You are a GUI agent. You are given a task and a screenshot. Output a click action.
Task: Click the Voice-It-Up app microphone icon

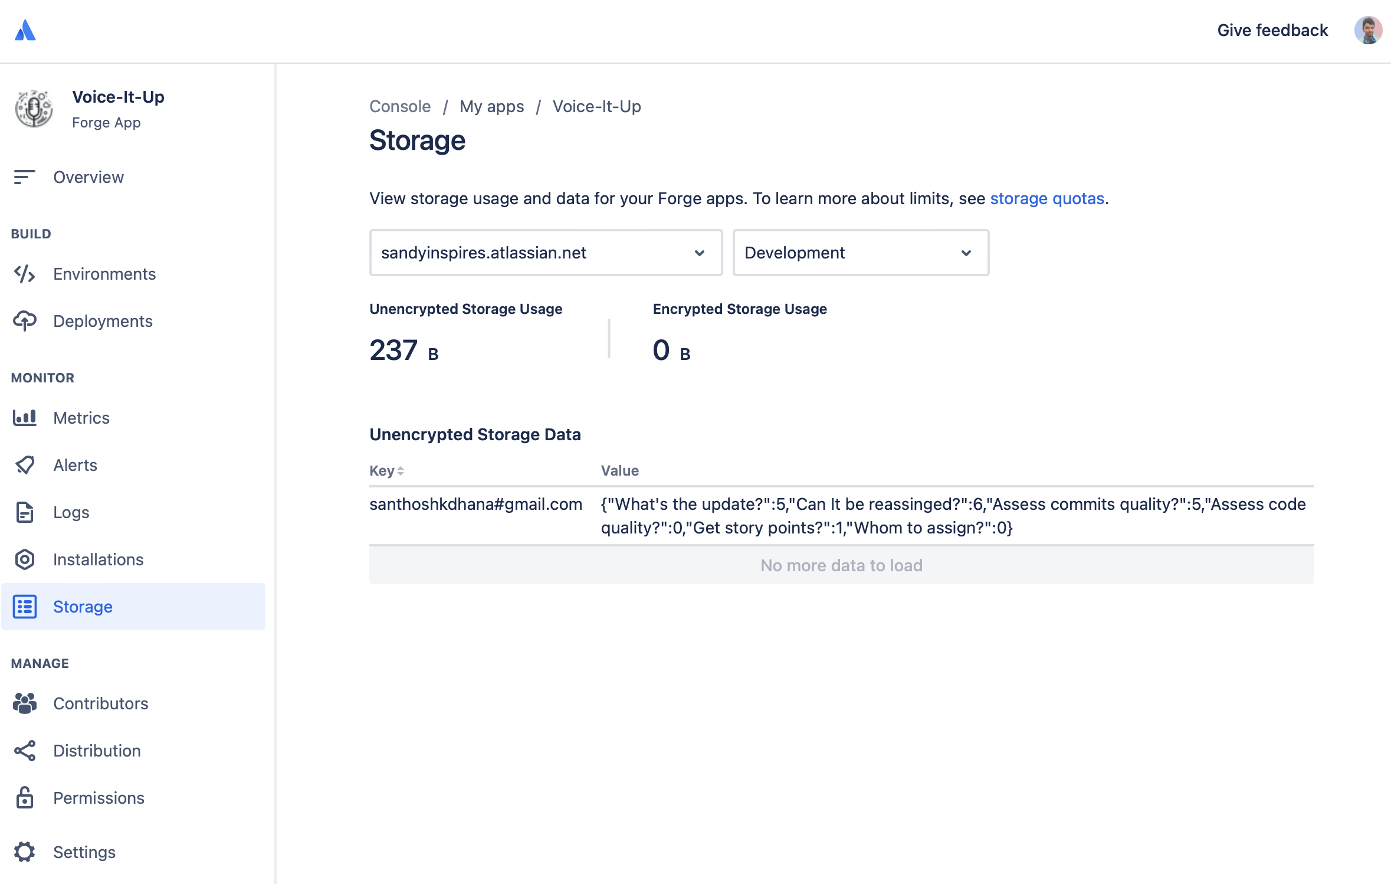pos(34,109)
